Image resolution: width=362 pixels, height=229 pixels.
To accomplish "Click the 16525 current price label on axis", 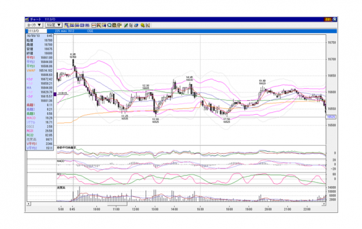I will point(331,117).
